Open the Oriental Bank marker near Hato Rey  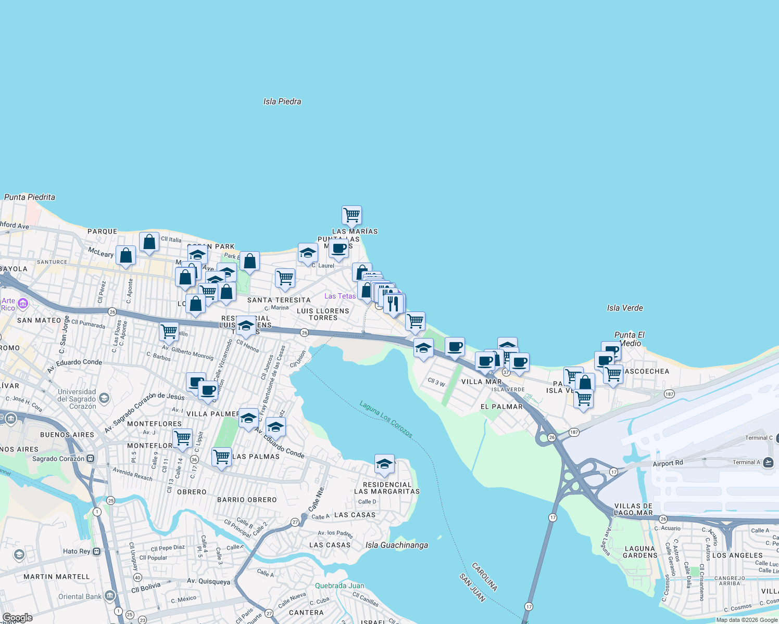tap(110, 596)
